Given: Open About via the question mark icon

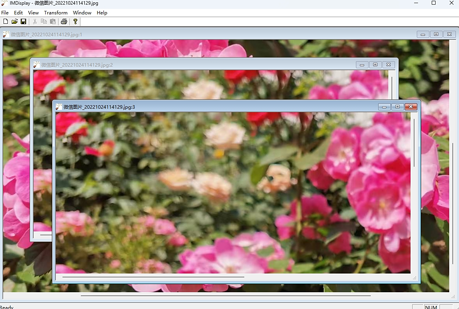Looking at the screenshot, I should (75, 21).
